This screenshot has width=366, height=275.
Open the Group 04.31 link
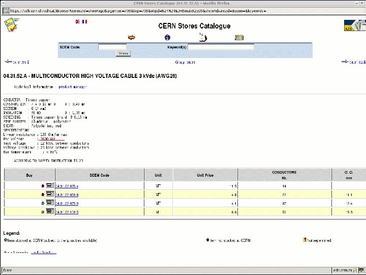coord(185,62)
